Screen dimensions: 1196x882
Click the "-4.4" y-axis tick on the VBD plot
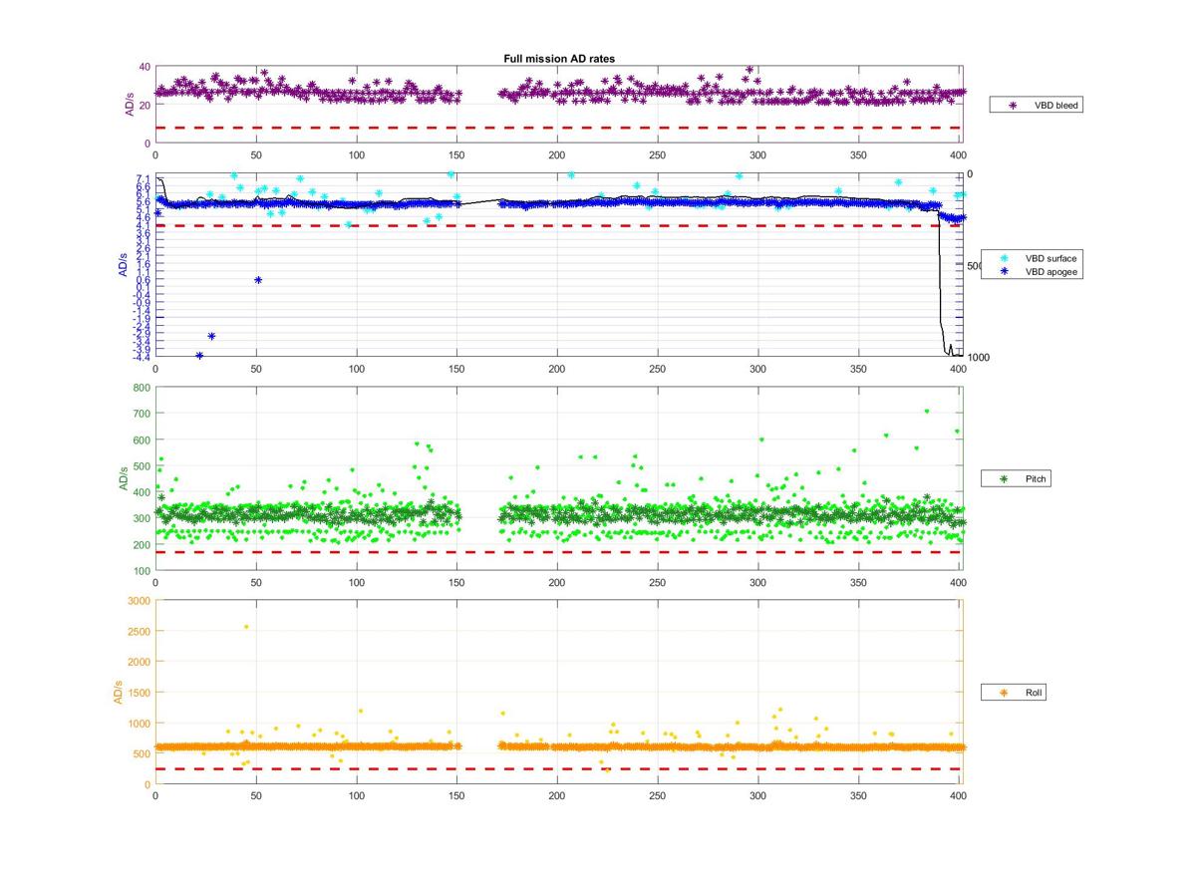[x=144, y=357]
